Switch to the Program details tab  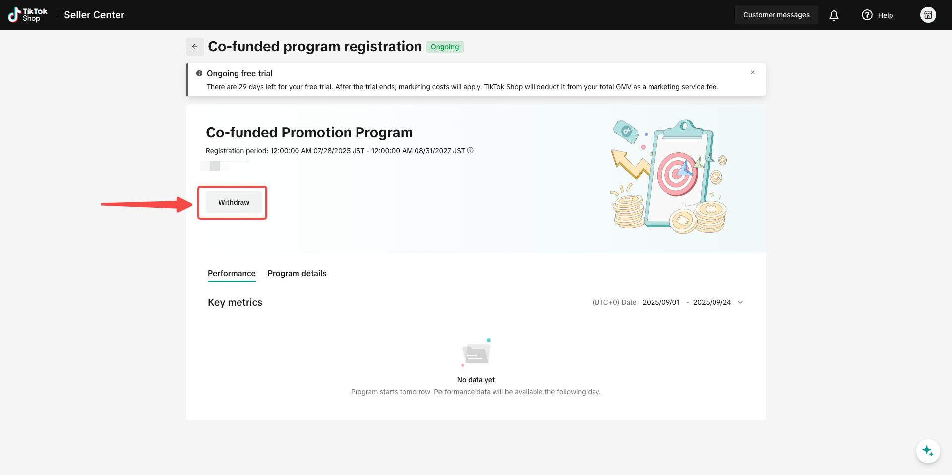[297, 274]
